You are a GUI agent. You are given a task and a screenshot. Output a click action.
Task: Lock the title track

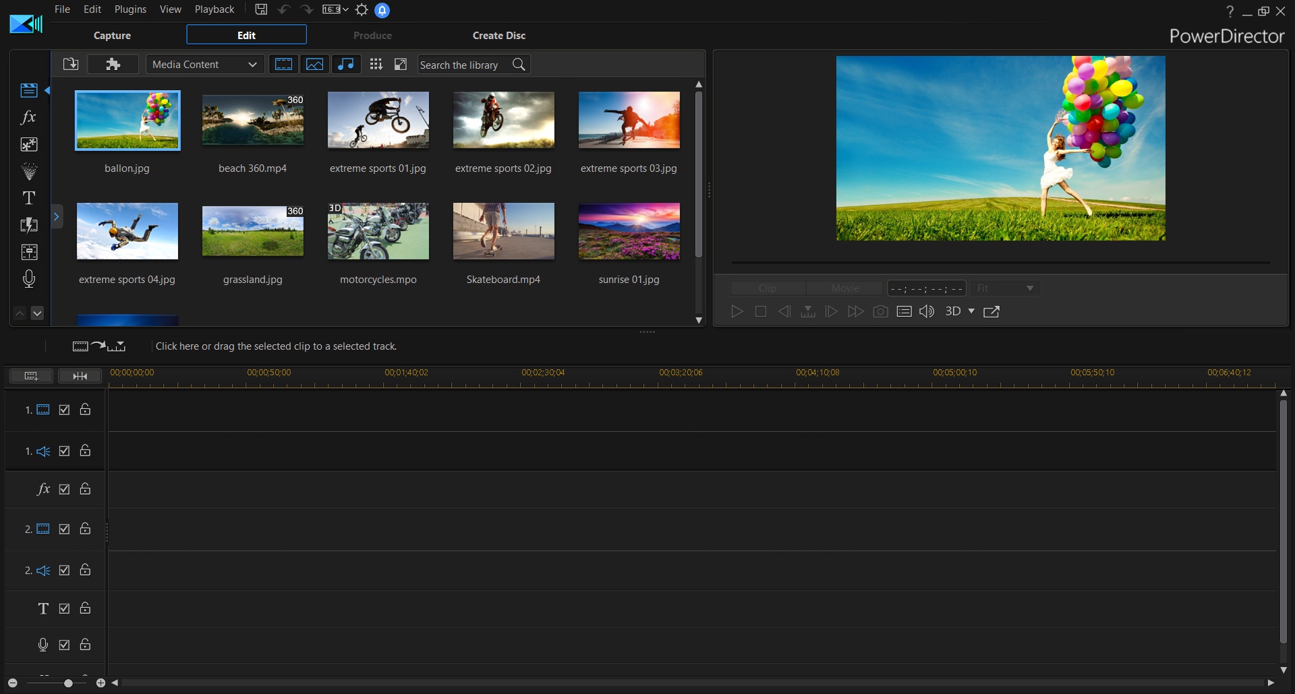pyautogui.click(x=85, y=608)
